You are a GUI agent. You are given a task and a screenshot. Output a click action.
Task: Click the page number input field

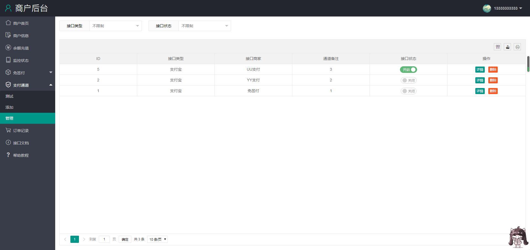104,239
